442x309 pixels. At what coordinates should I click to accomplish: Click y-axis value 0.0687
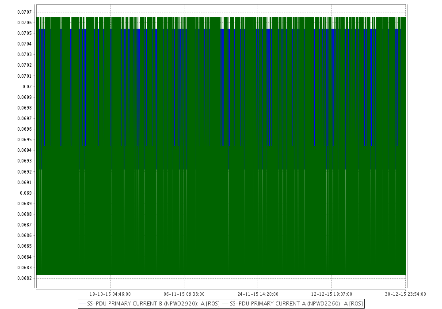pos(24,225)
